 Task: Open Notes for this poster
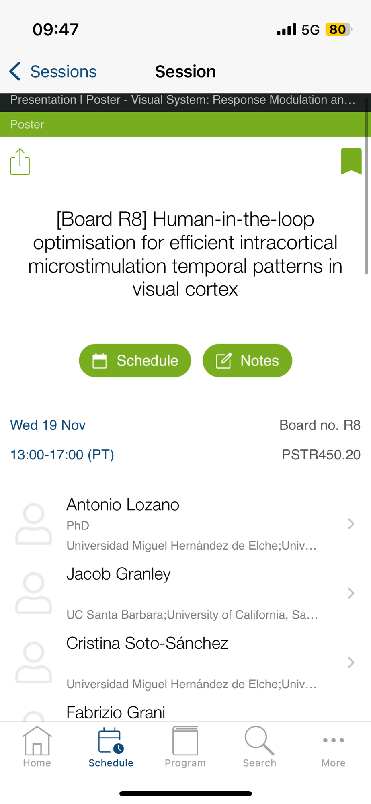click(x=247, y=361)
